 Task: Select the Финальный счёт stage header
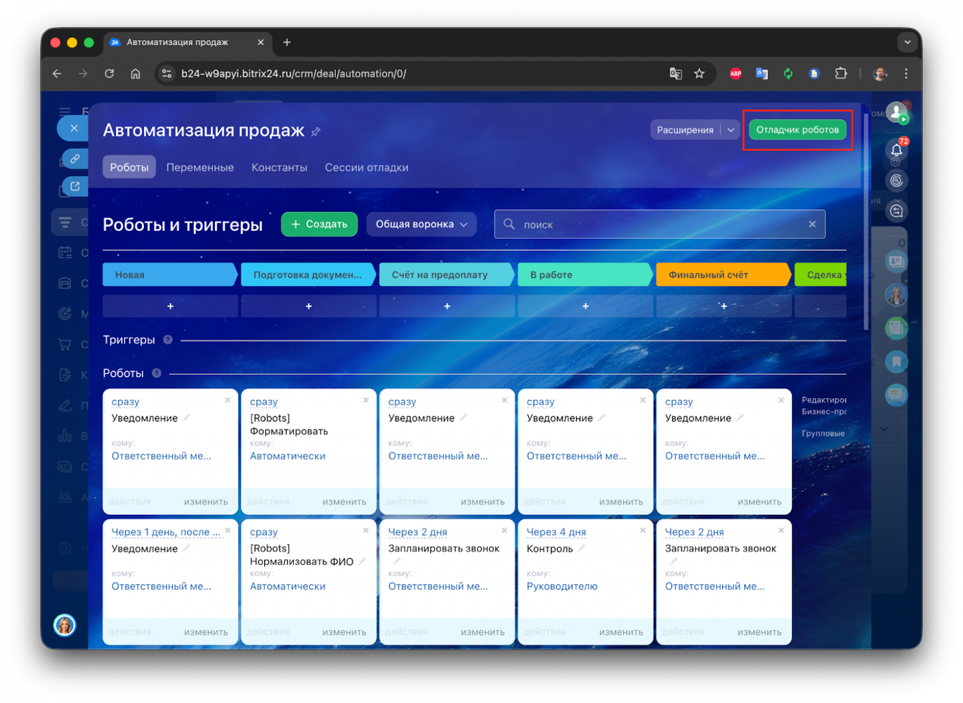(722, 275)
